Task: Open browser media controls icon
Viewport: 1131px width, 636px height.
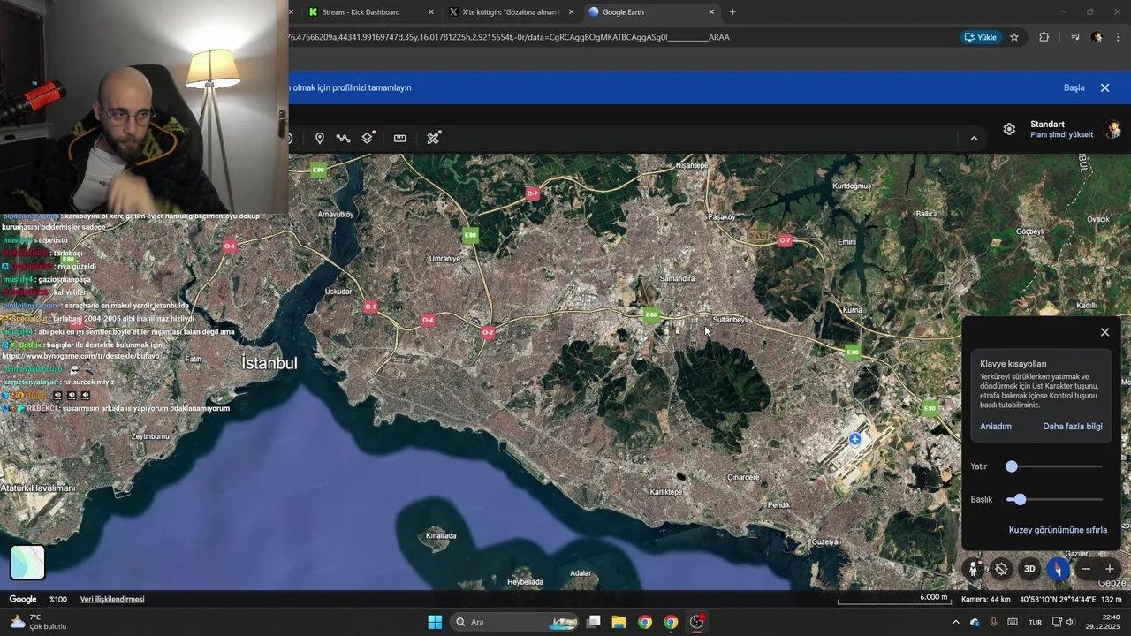Action: [1075, 37]
